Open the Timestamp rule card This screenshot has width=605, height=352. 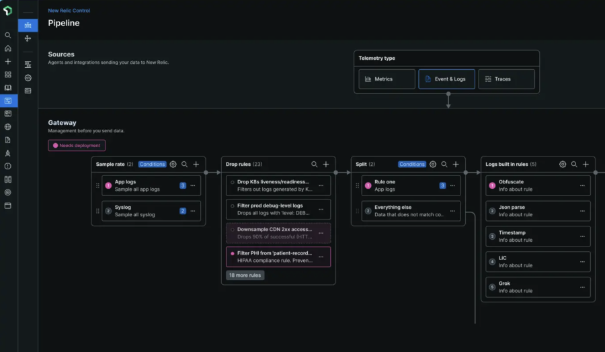[x=538, y=236]
